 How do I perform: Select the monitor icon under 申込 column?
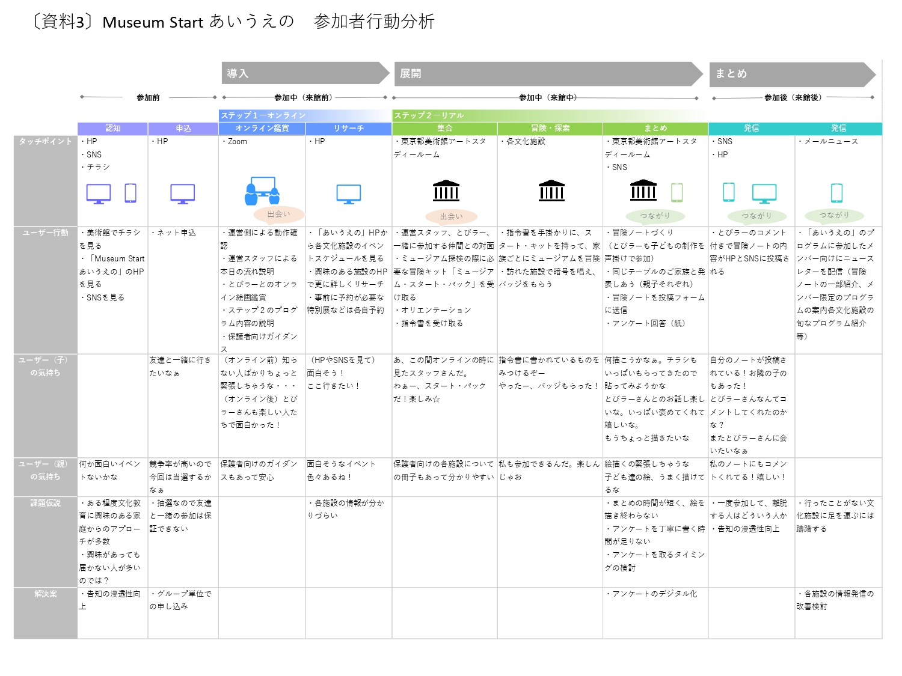click(x=182, y=193)
